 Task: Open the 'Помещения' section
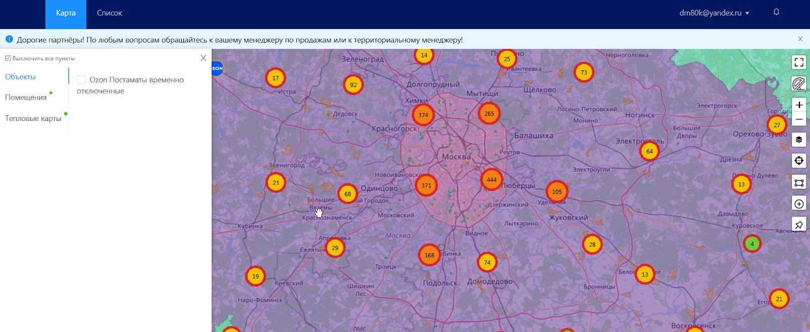(26, 98)
